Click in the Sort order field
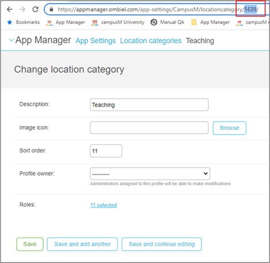The width and height of the screenshot is (270, 263). [106, 151]
